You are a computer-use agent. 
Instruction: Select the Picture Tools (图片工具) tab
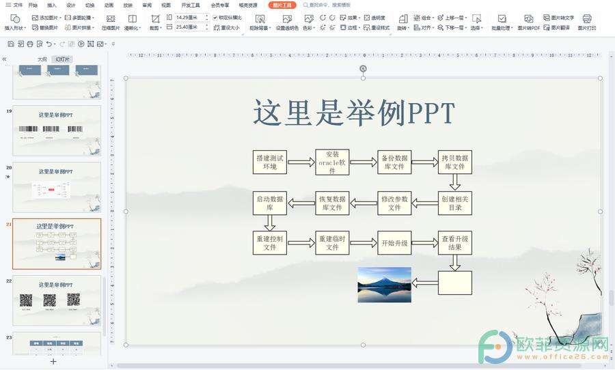[x=282, y=5]
